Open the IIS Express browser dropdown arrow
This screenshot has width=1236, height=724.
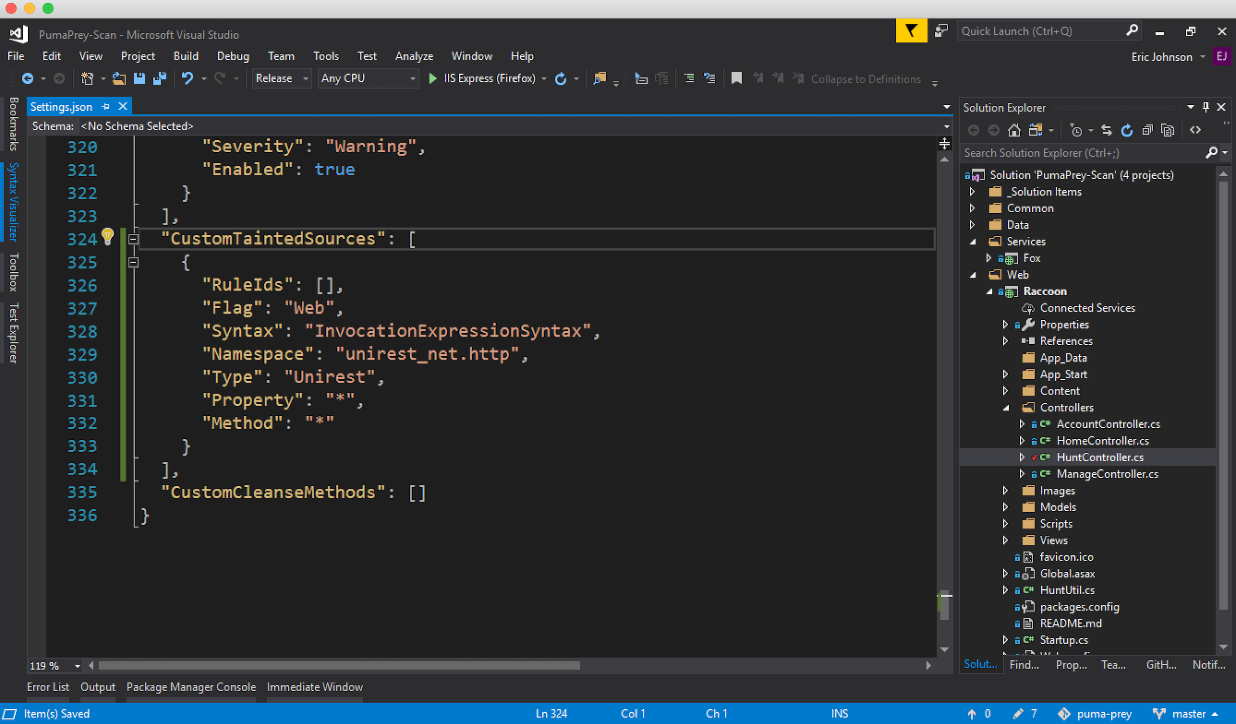(x=544, y=78)
